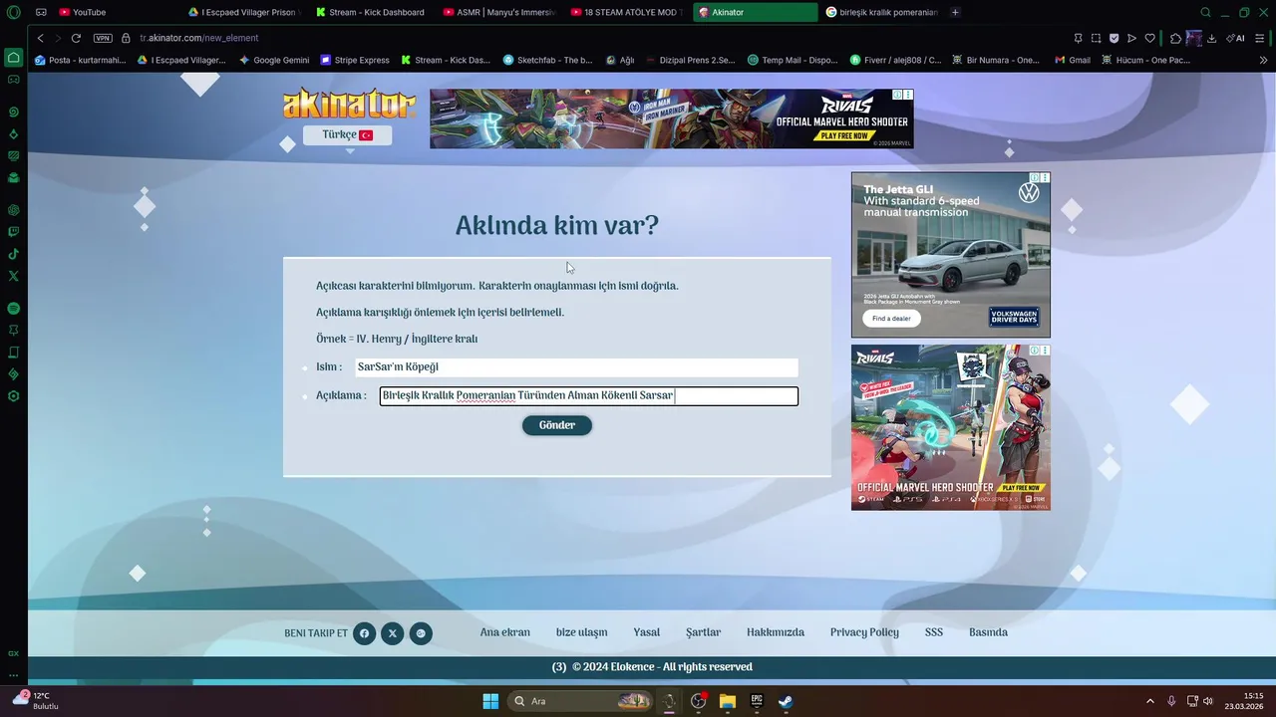Open X (Twitter) panel in the sidebar
The image size is (1276, 717).
[x=13, y=276]
